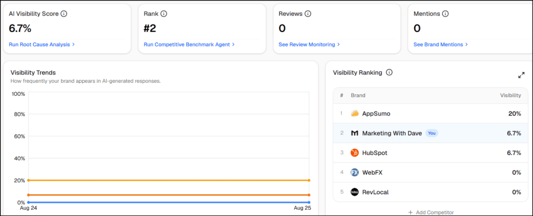Click the WebFX row name text

tap(372, 172)
